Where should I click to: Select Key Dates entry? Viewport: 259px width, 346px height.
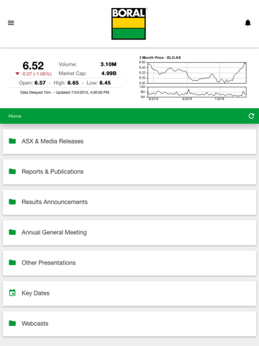[129, 293]
